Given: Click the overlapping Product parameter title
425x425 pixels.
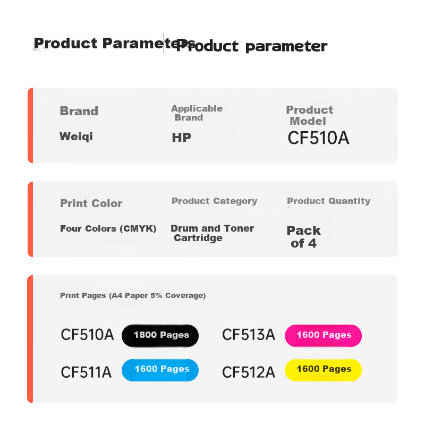Looking at the screenshot, I should tap(252, 46).
